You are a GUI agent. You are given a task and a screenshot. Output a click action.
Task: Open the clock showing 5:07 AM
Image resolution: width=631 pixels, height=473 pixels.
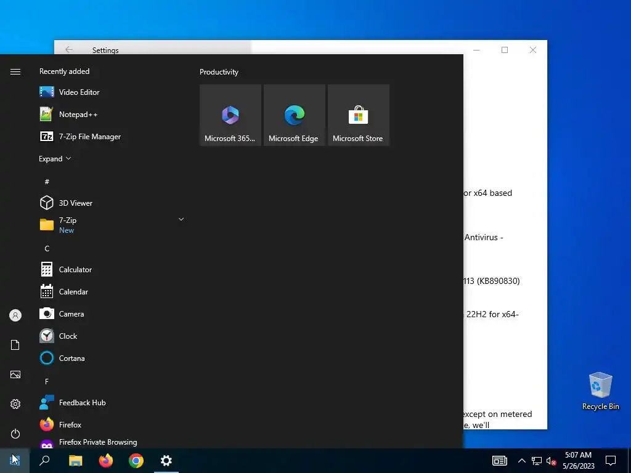coord(578,461)
